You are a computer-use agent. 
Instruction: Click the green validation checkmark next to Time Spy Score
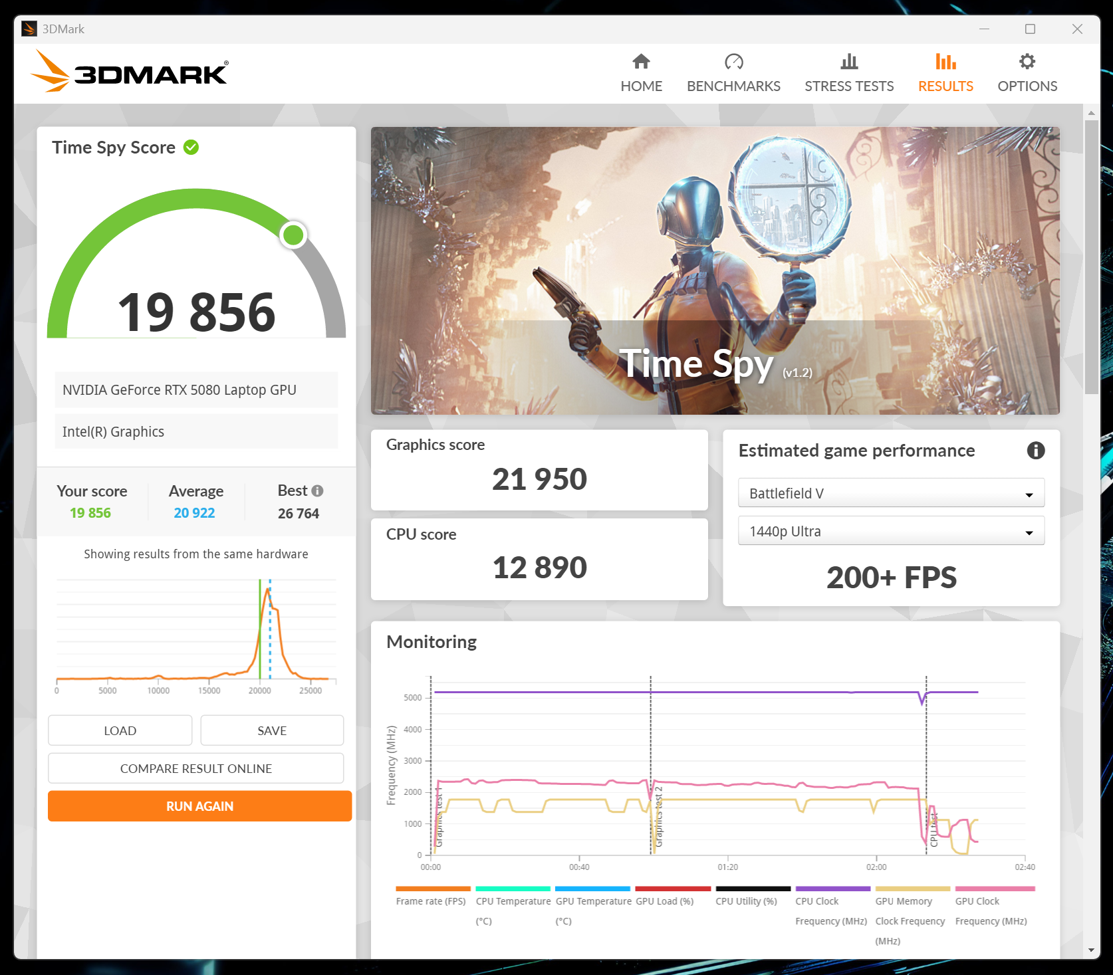pos(191,148)
